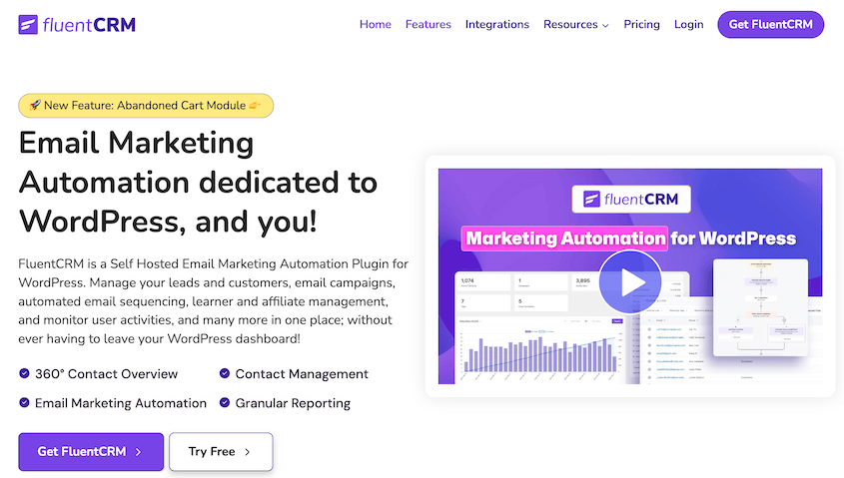Expand the Resources dropdown menu
Image resolution: width=844 pixels, height=478 pixels.
[x=576, y=25]
